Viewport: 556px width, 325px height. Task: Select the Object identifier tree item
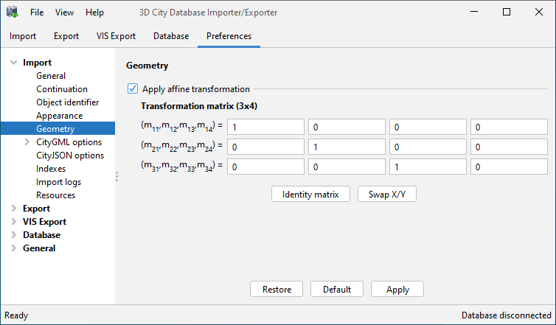coord(67,102)
